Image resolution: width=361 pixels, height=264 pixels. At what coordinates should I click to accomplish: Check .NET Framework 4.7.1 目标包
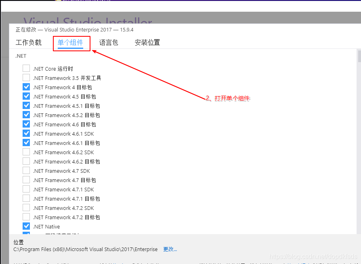click(26, 198)
